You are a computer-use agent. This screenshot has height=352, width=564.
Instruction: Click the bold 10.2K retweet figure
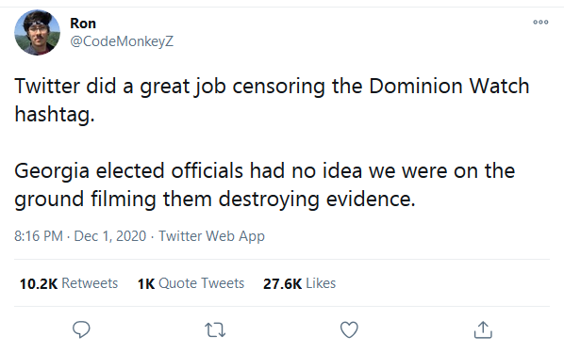[39, 283]
